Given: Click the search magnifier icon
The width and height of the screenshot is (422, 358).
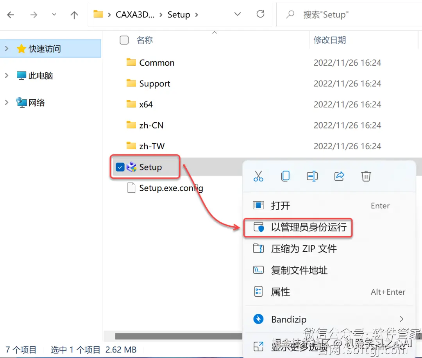Looking at the screenshot, I should 290,14.
